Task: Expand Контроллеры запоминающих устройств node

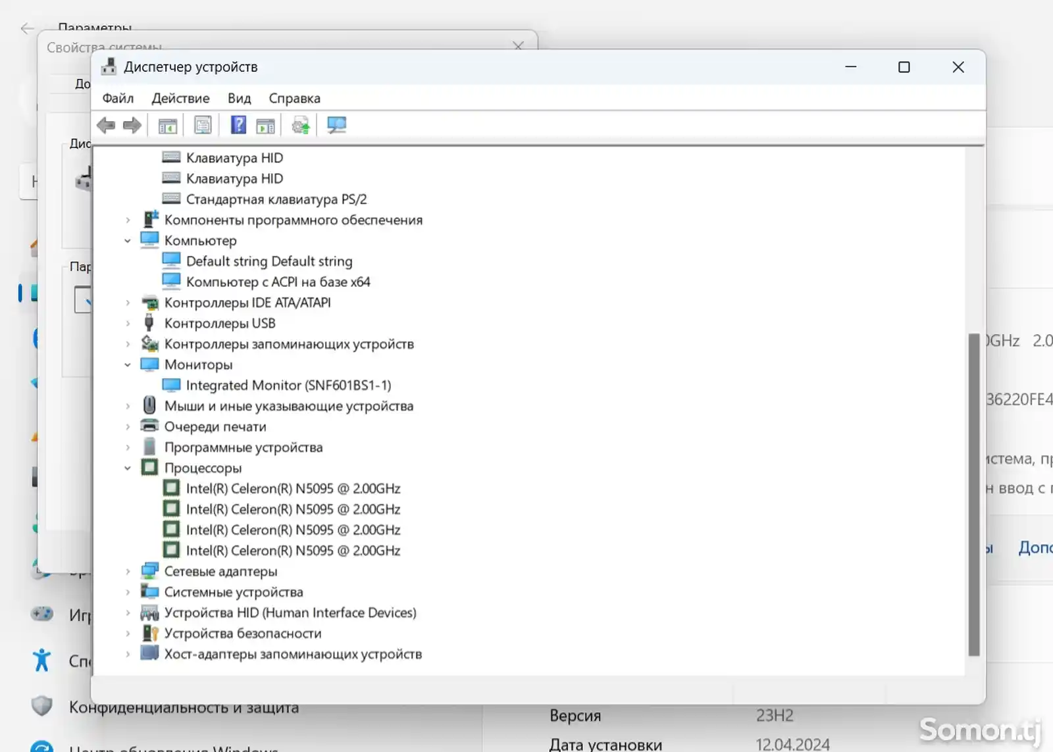Action: coord(128,344)
